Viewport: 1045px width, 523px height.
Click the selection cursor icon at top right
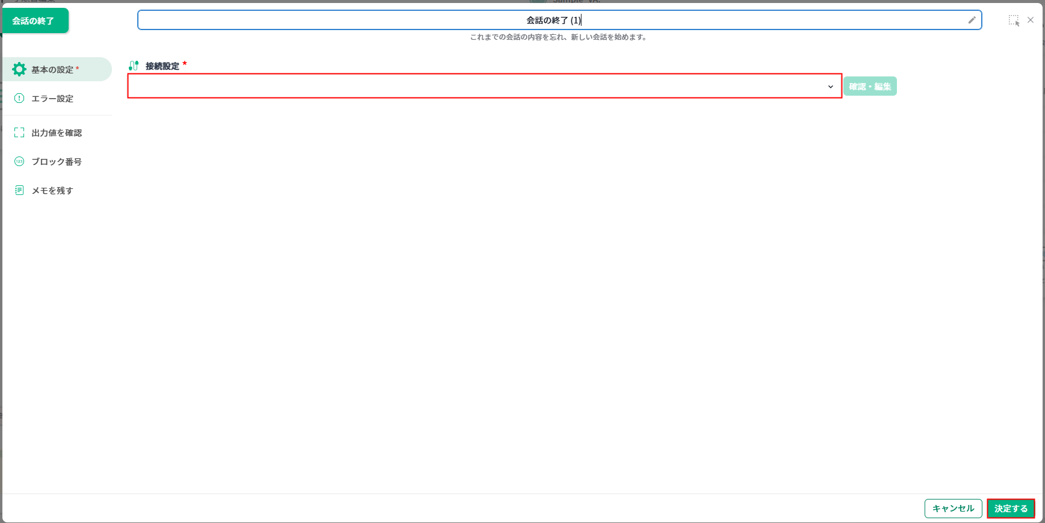click(x=1014, y=20)
